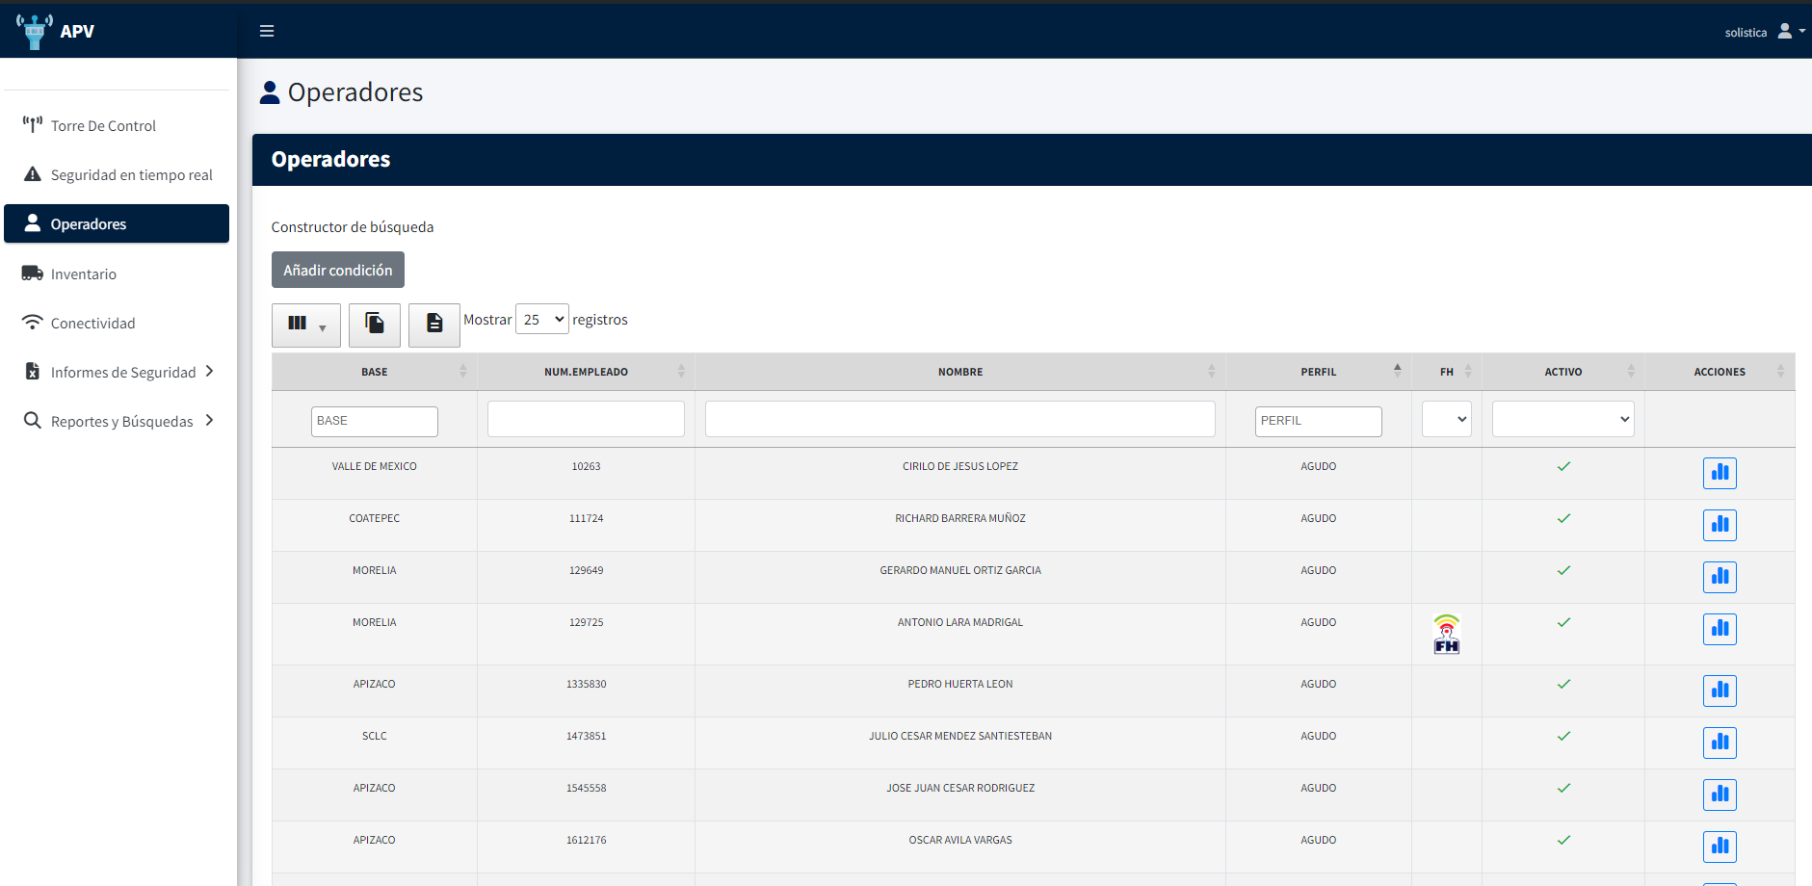Sort table by NUM.EMPLEADO column
1812x886 pixels.
tap(586, 372)
